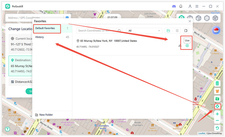Screen dimensions: 225x137
Task: Click the navigate icon under Use
Action: pyautogui.click(x=187, y=46)
